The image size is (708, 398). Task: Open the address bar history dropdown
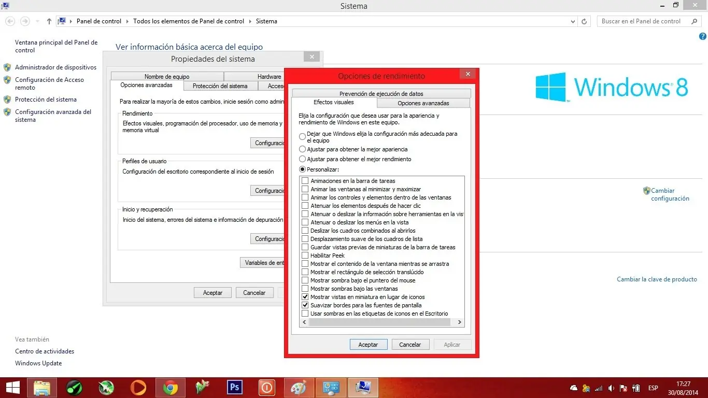(573, 21)
